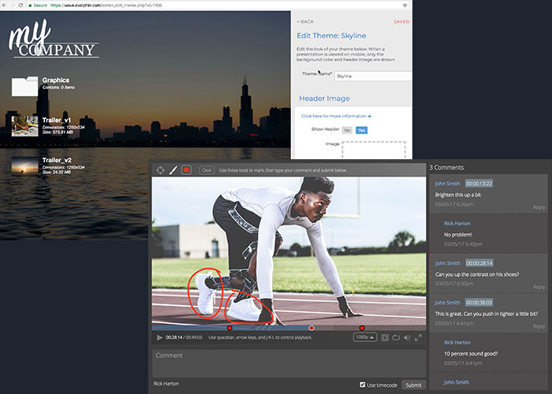
Task: Click John Smith name on first comment
Action: coord(447,184)
